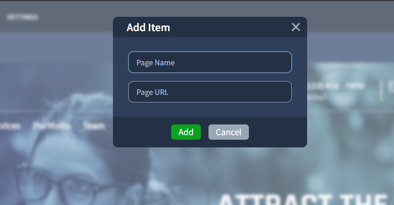Click the blurred vertical divider in background header
394x205 pixels.
[382, 90]
